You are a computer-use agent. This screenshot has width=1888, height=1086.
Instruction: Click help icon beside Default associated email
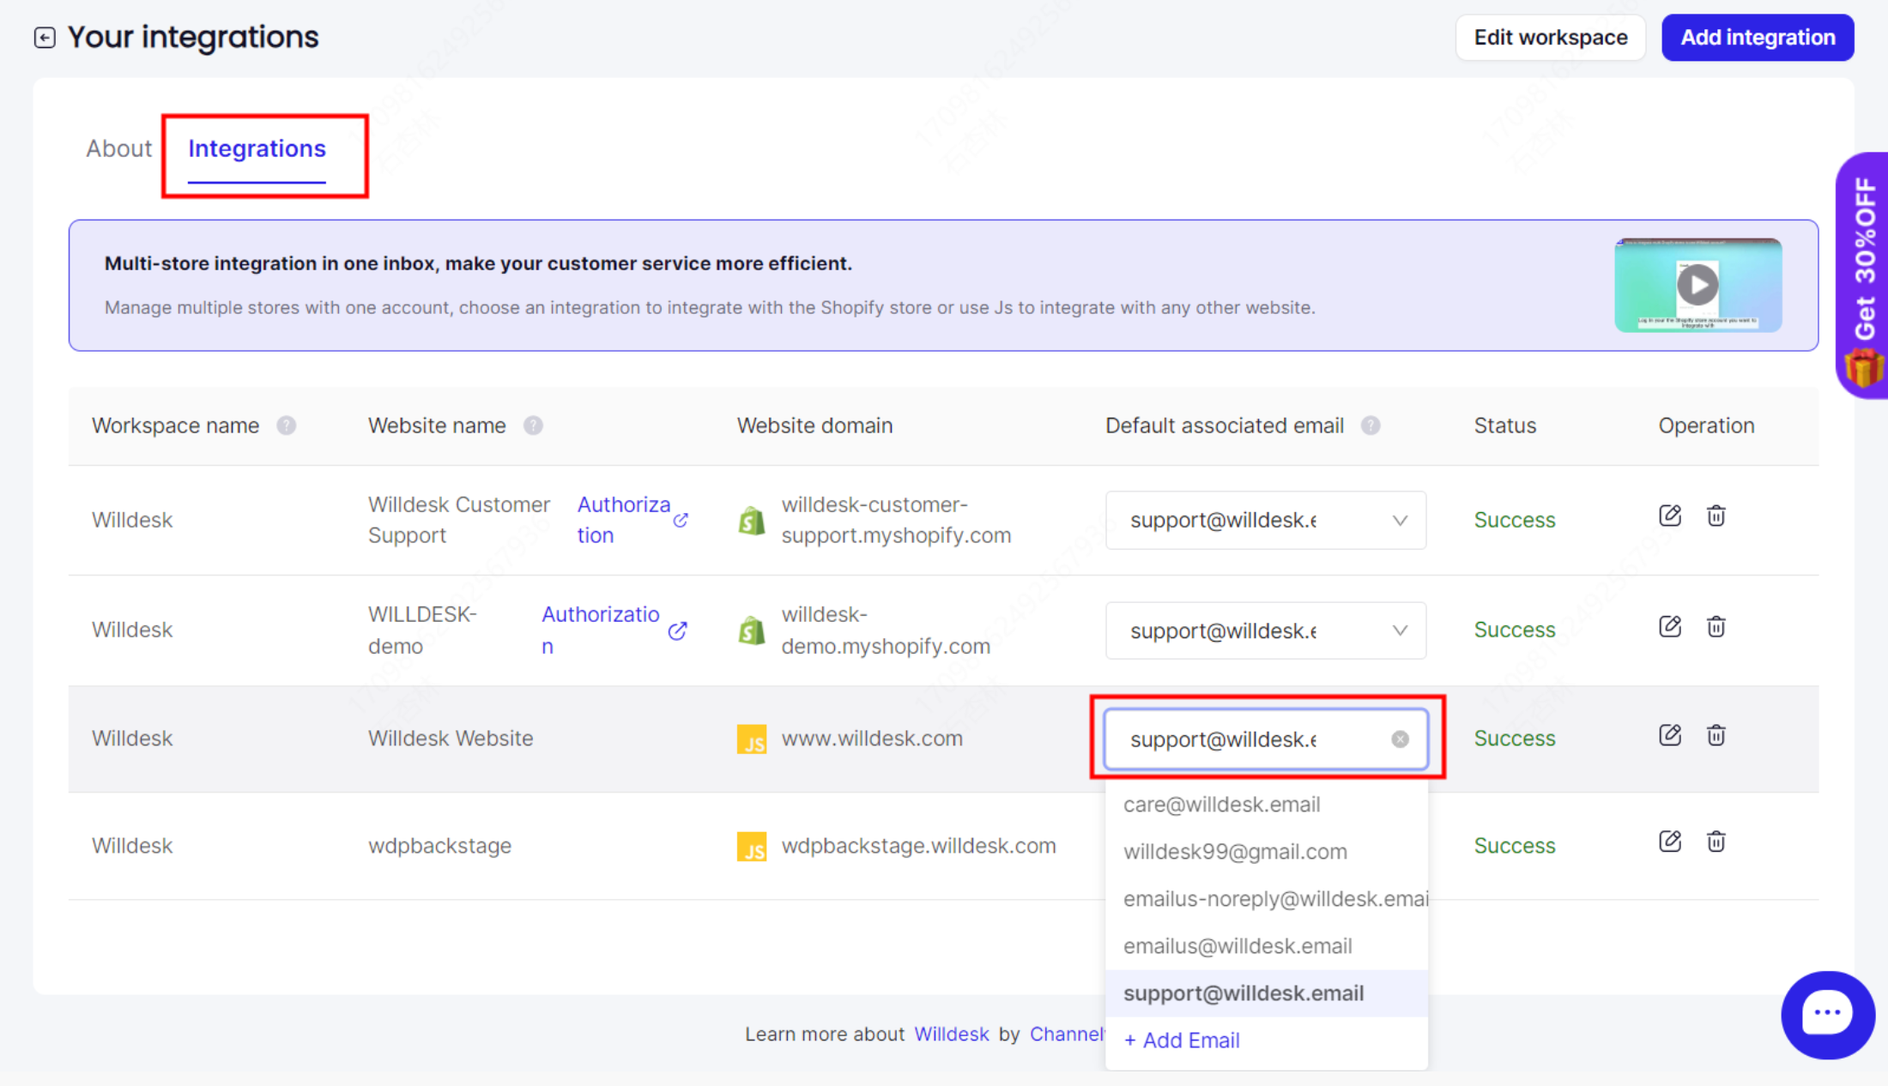[1371, 425]
